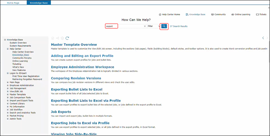Open Help Center Home via the house icon
This screenshot has height=136, width=270.
click(x=160, y=14)
